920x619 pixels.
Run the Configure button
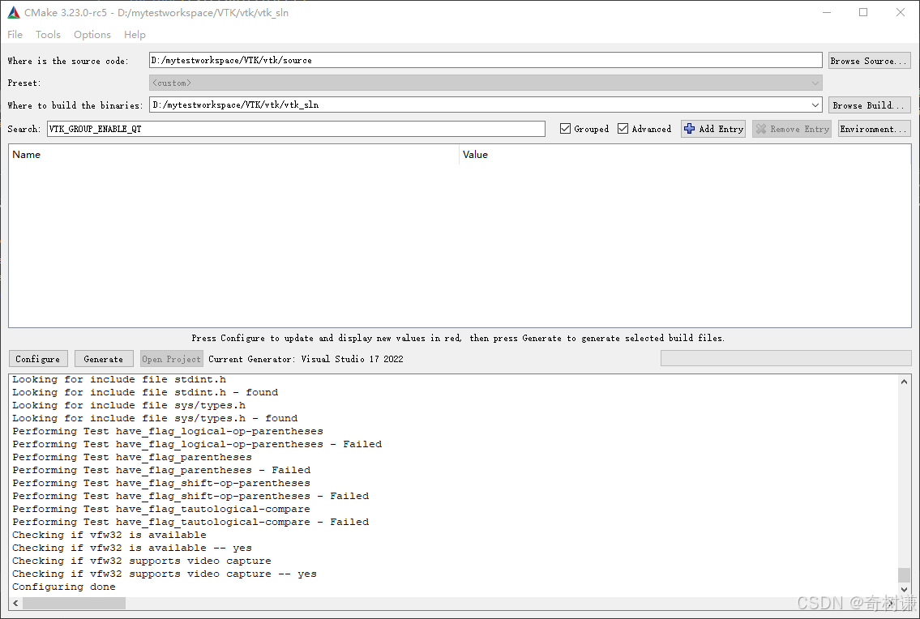tap(38, 358)
